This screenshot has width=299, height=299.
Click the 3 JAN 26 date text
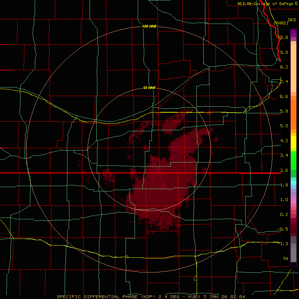(x=216, y=297)
